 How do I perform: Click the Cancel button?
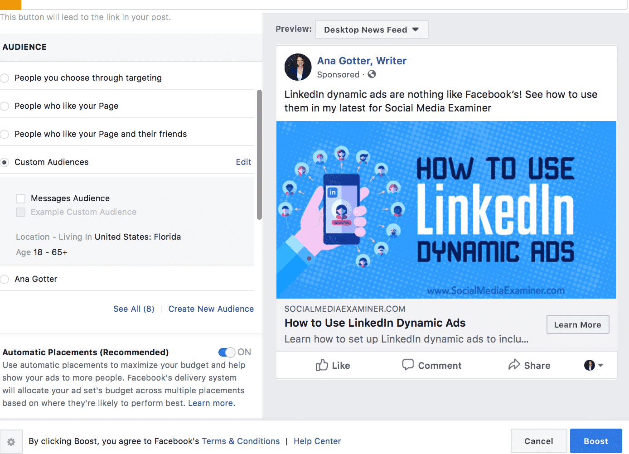[x=539, y=441]
